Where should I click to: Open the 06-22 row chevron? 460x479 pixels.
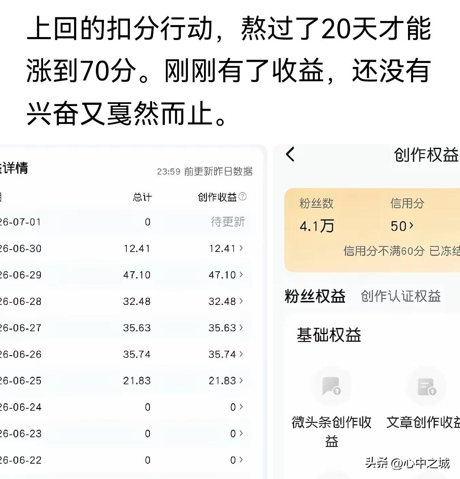coord(241,460)
